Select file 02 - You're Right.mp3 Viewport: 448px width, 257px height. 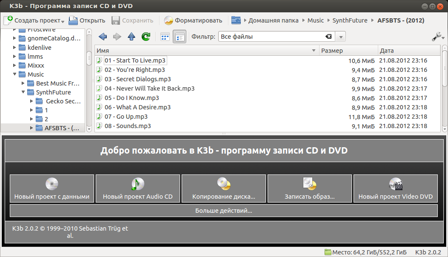click(x=134, y=70)
